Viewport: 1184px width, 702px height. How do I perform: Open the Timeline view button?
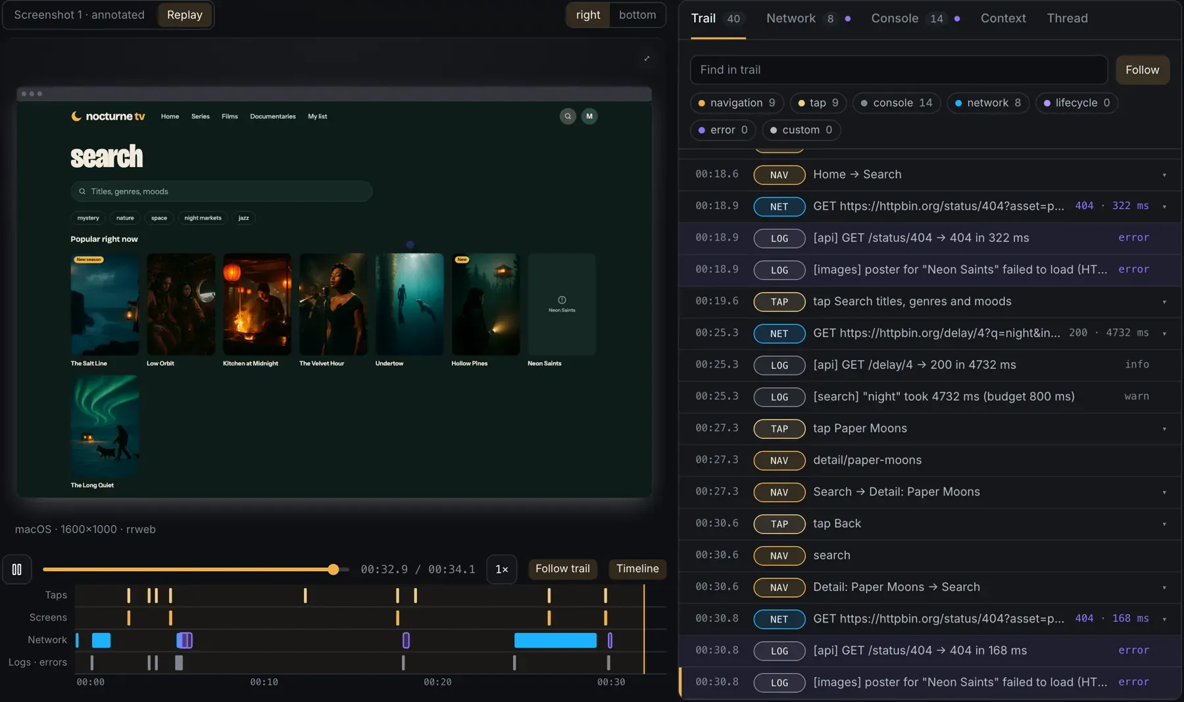click(637, 569)
